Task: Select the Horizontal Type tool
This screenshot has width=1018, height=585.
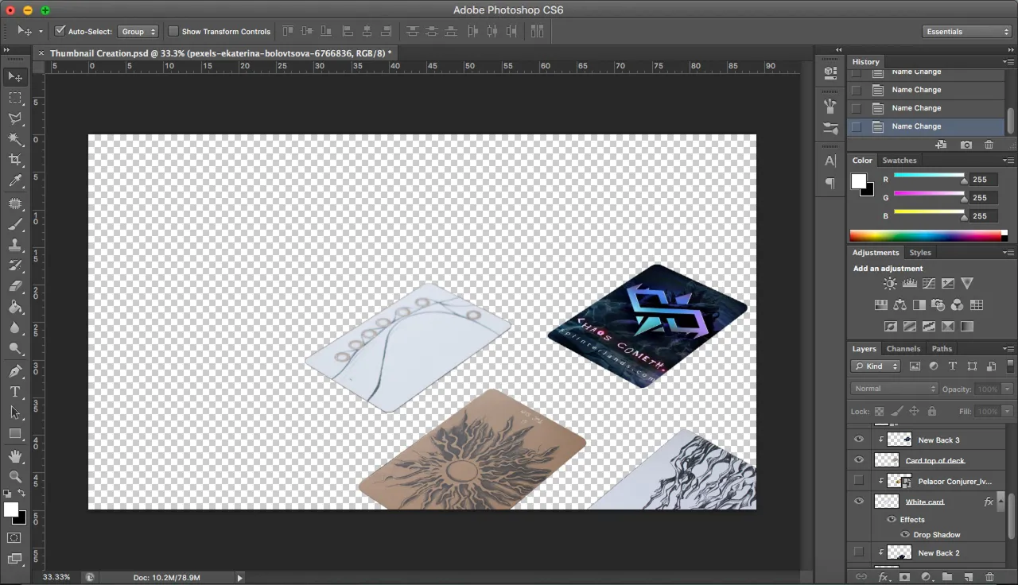Action: 15,392
